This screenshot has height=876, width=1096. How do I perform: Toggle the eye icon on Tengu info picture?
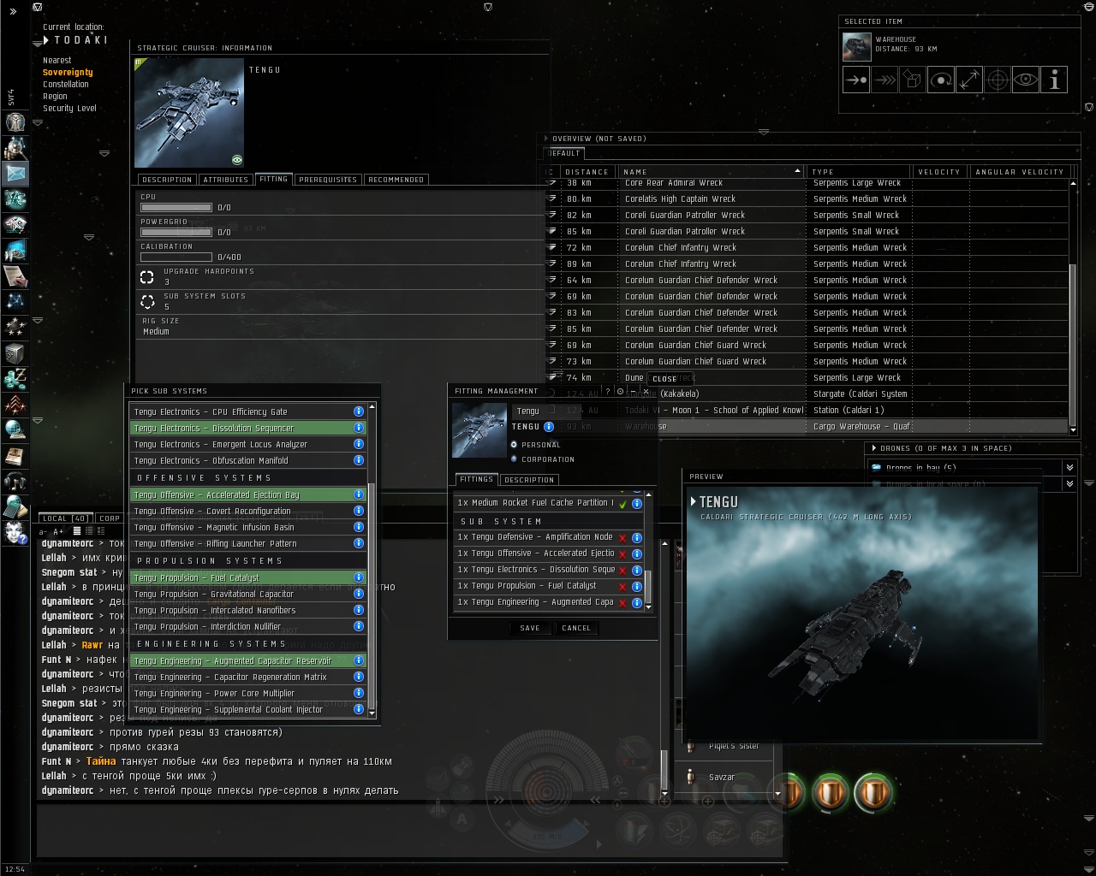(237, 160)
